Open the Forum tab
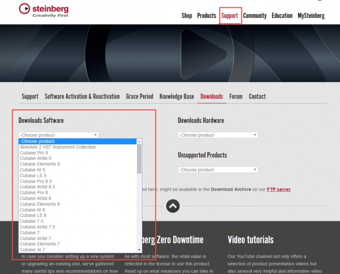340x274 pixels. pos(236,96)
